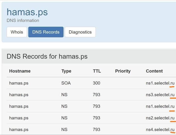Click the Content column header

[154, 71]
